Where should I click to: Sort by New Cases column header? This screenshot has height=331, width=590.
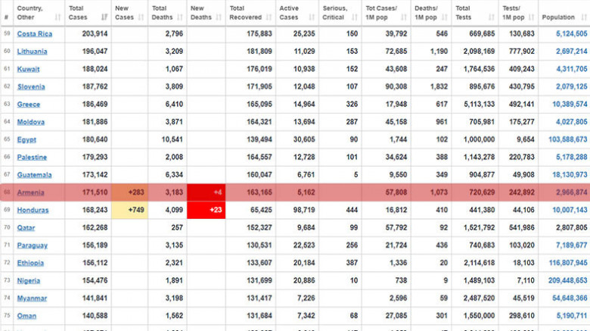coord(124,12)
